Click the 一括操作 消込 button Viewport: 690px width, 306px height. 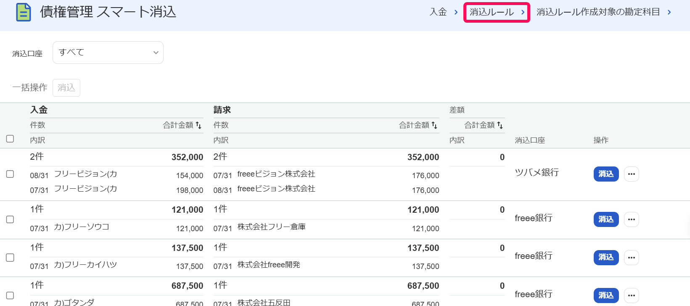tap(66, 88)
